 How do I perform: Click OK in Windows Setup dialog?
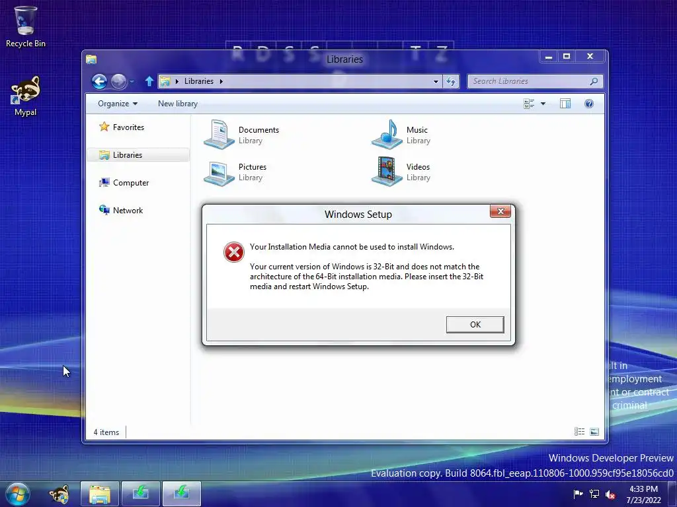coord(475,325)
